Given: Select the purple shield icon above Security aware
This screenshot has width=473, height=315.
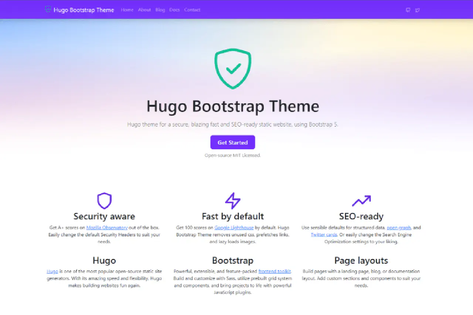Looking at the screenshot, I should (x=104, y=201).
